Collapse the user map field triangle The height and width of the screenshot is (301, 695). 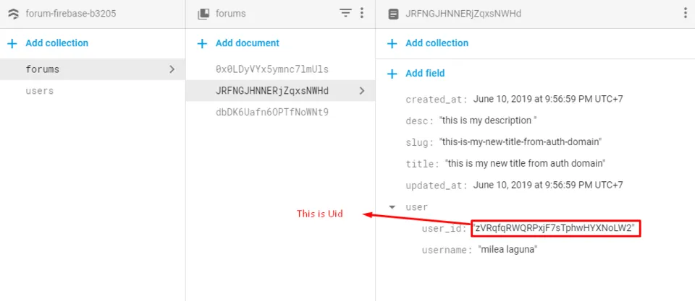click(392, 207)
